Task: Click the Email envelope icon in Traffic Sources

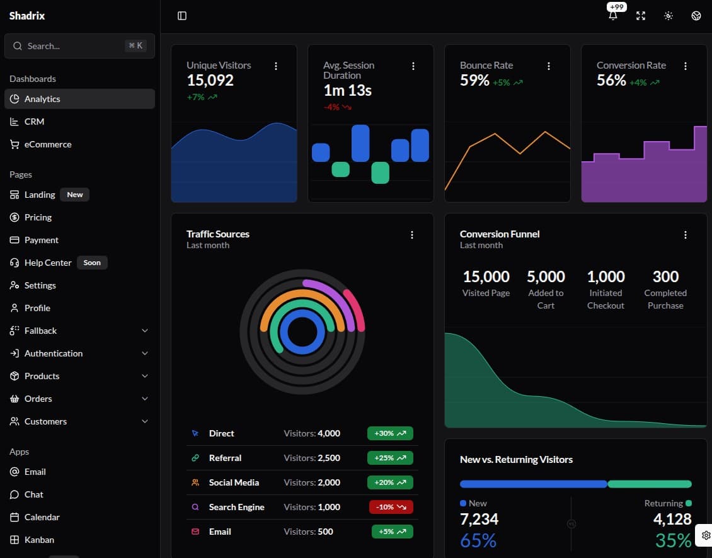Action: [x=195, y=532]
